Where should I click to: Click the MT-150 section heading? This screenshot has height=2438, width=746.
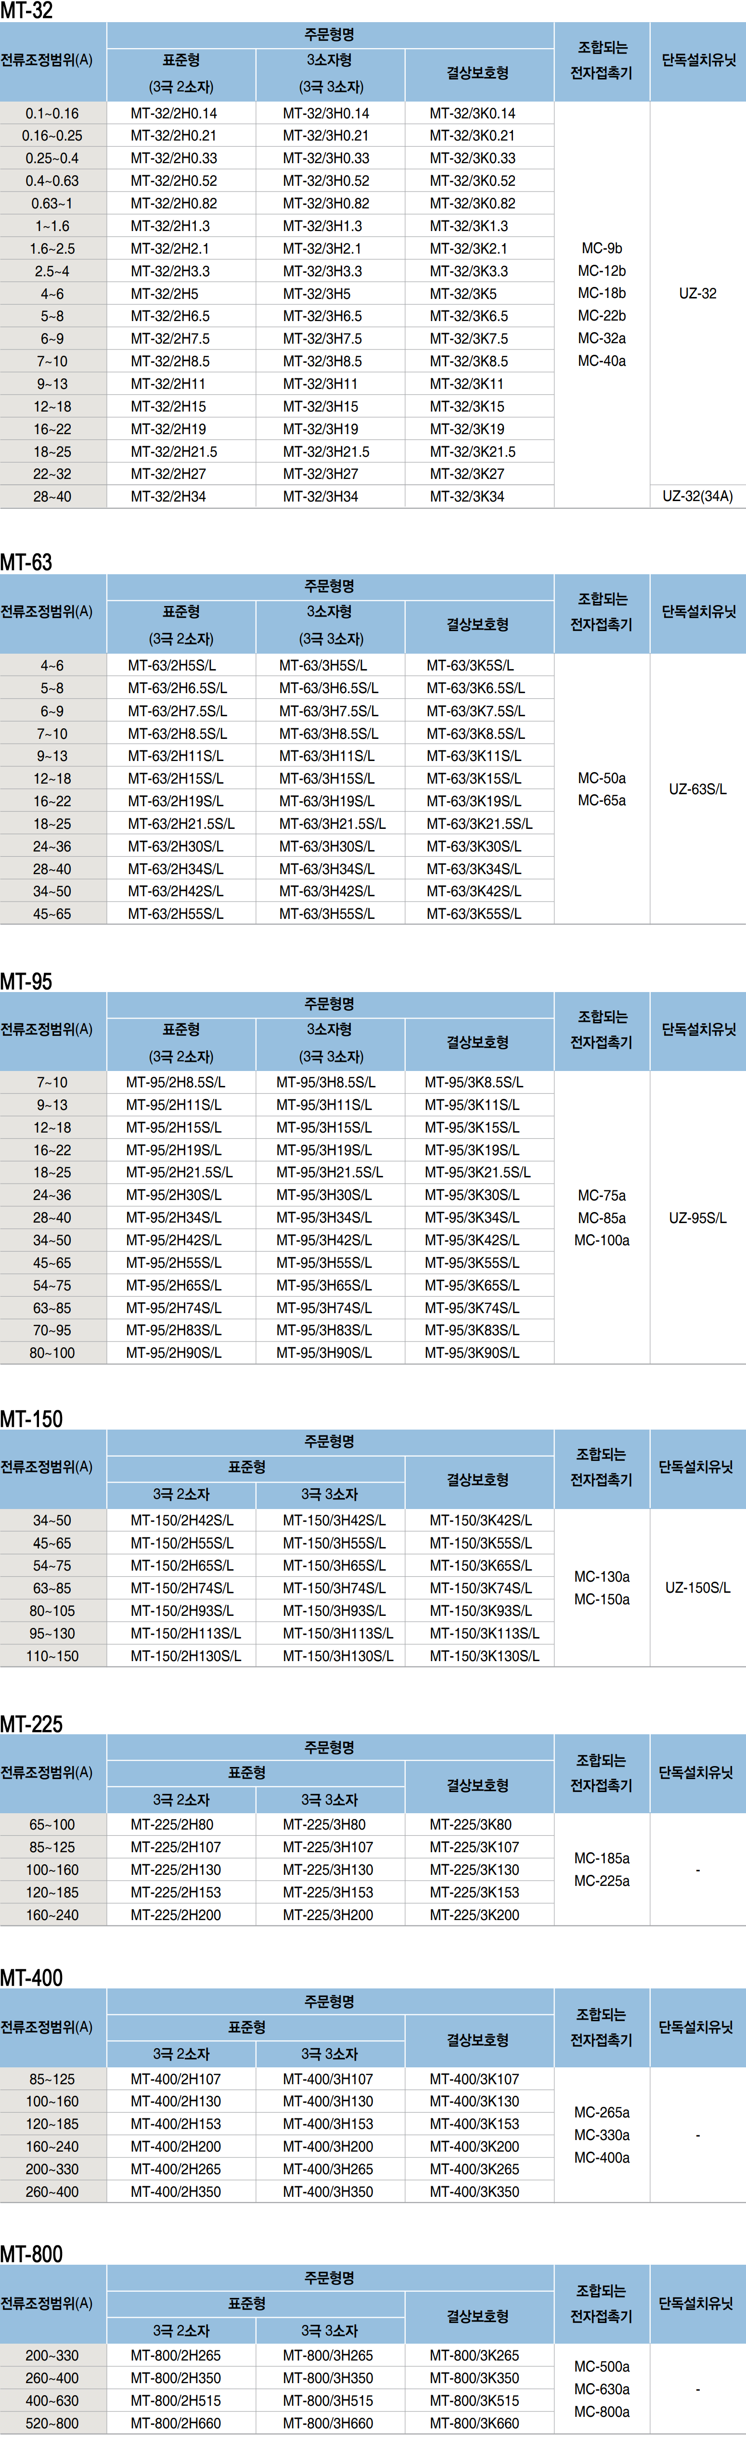[31, 1419]
